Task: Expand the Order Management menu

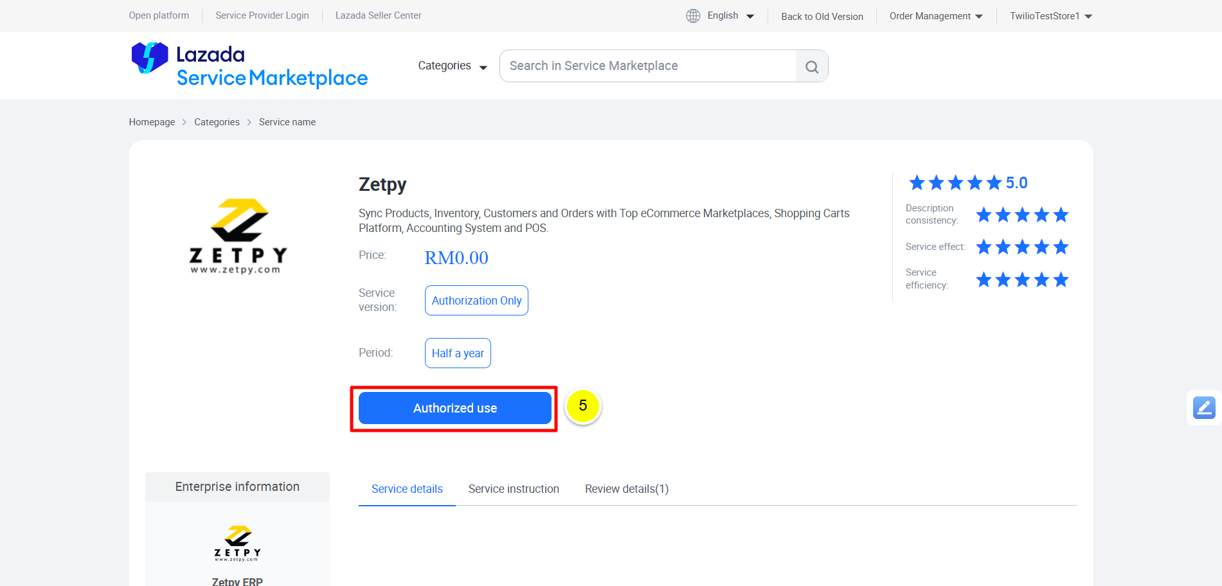Action: pyautogui.click(x=936, y=16)
